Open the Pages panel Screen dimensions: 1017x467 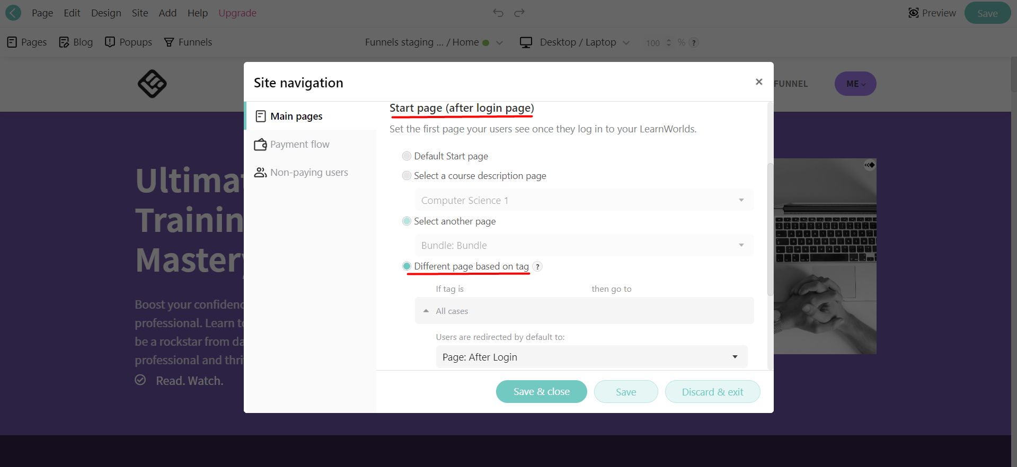27,42
